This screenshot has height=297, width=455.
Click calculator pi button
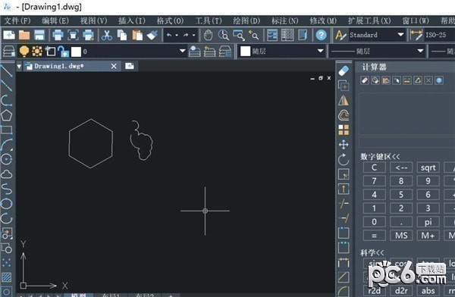428,222
